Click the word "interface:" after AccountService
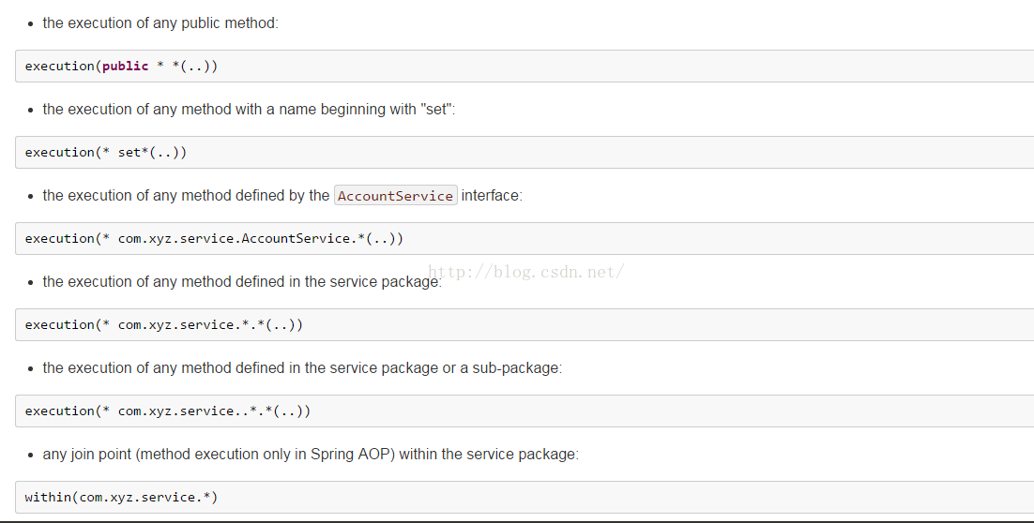The height and width of the screenshot is (523, 1034). (492, 196)
